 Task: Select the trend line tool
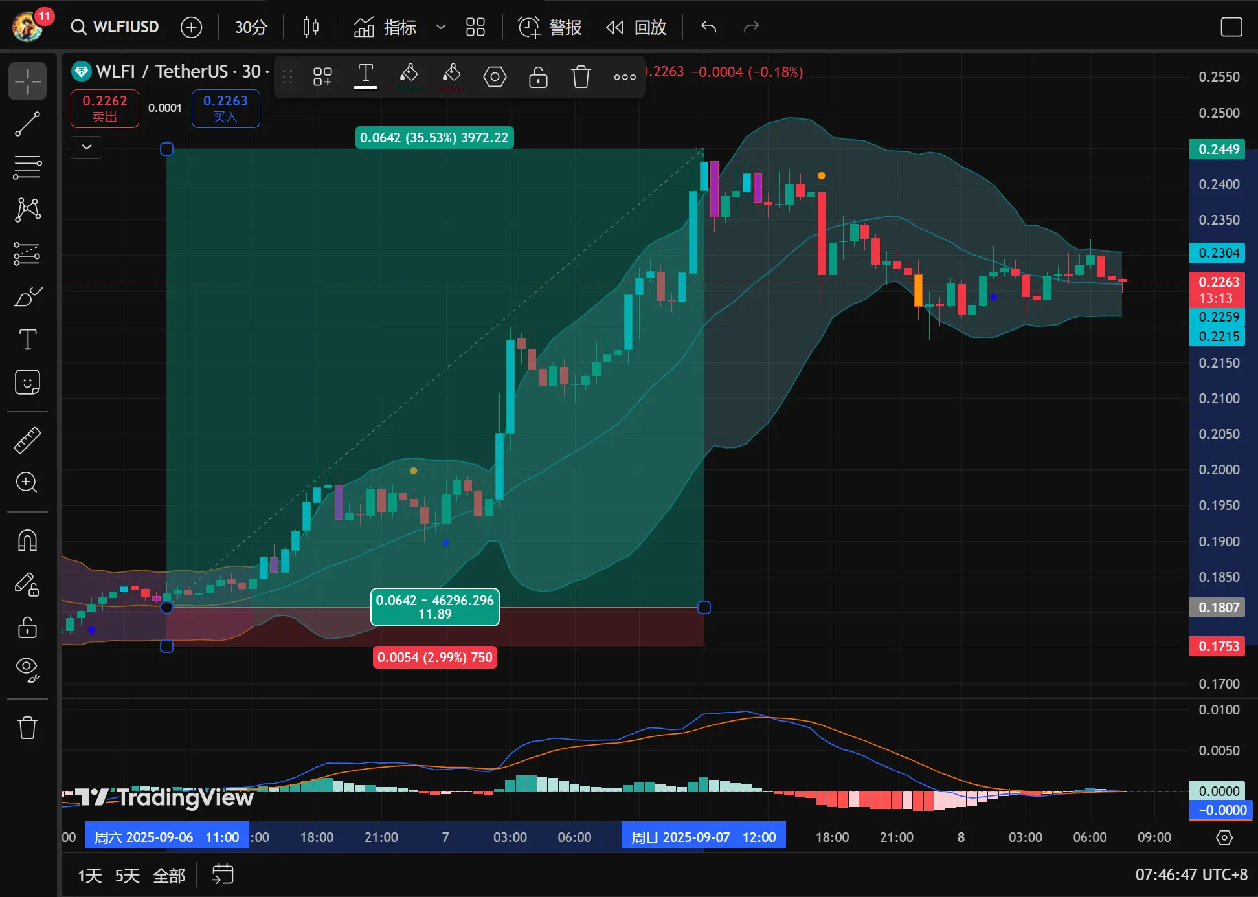27,124
